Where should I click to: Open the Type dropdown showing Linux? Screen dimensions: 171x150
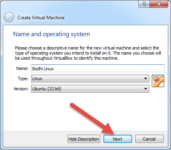pos(90,79)
